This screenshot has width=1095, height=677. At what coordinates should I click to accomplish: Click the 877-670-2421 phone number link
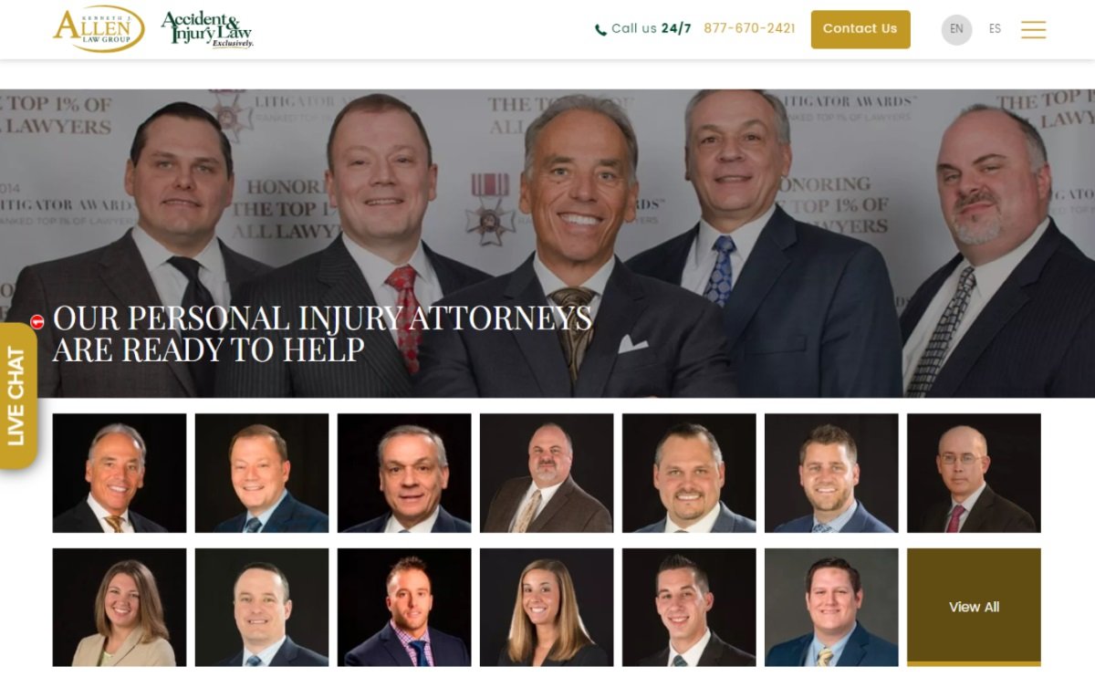pos(749,29)
